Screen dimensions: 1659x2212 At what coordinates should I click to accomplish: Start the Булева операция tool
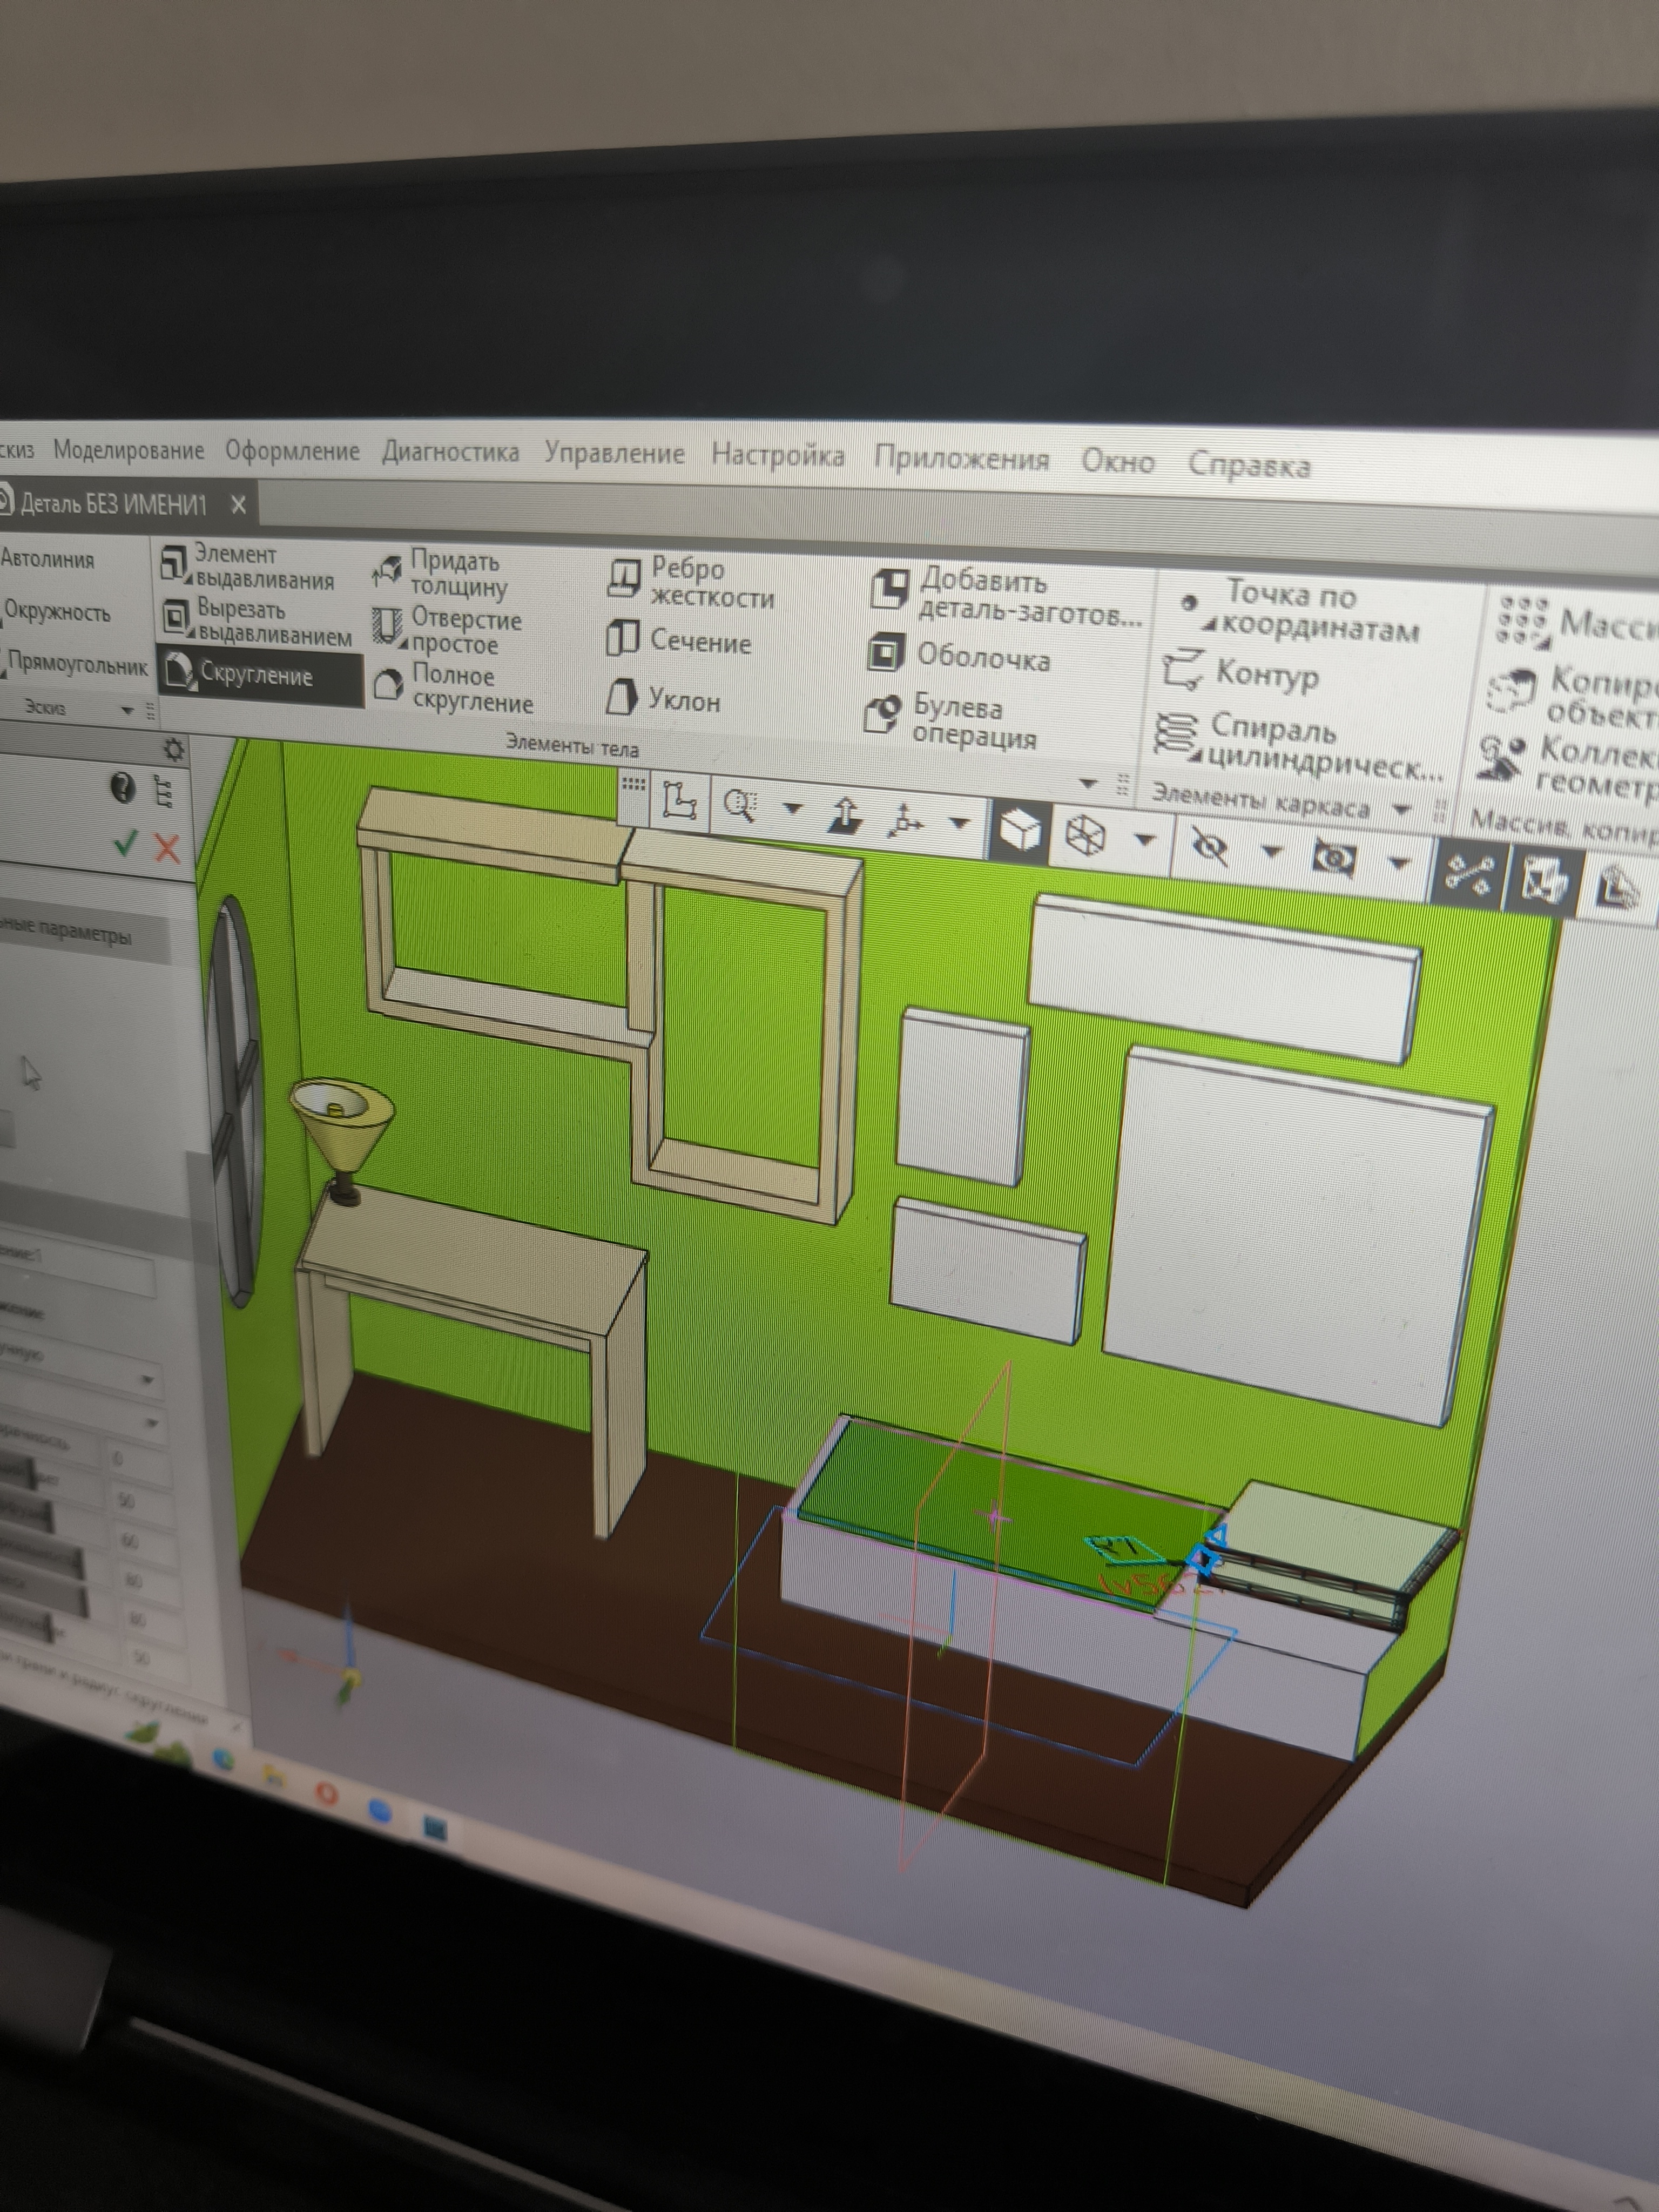coord(950,721)
